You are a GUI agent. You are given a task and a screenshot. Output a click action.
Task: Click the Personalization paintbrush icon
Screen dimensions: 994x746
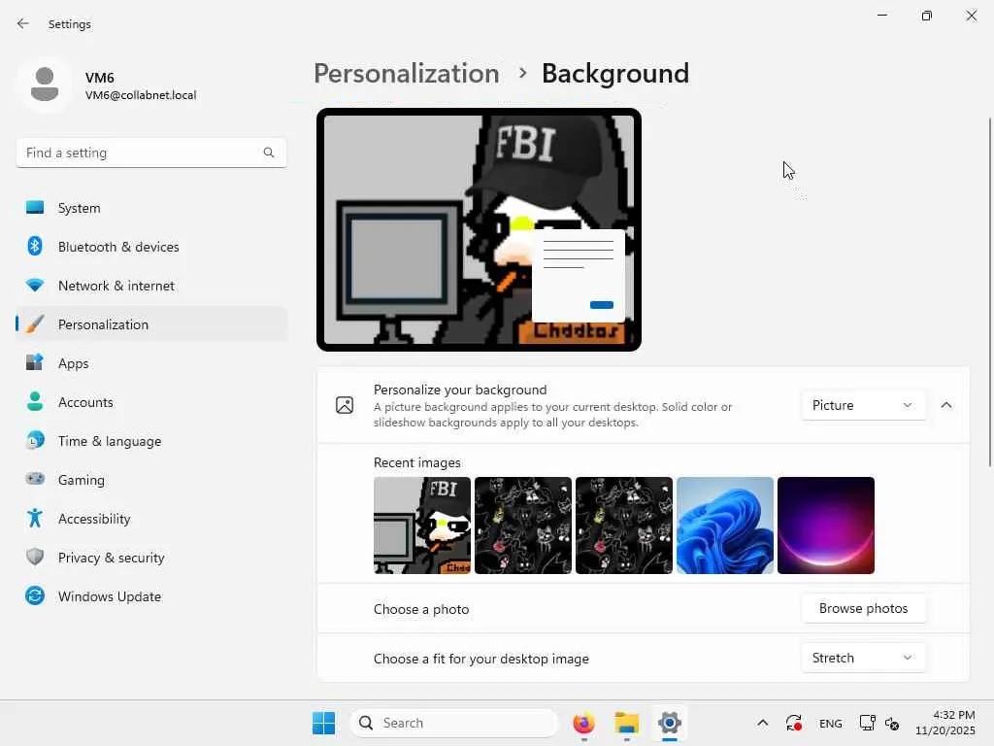(x=35, y=323)
